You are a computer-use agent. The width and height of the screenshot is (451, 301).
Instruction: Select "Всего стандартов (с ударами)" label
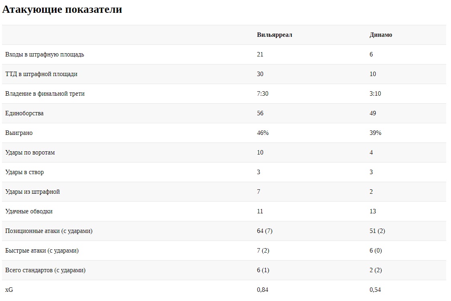(x=45, y=270)
